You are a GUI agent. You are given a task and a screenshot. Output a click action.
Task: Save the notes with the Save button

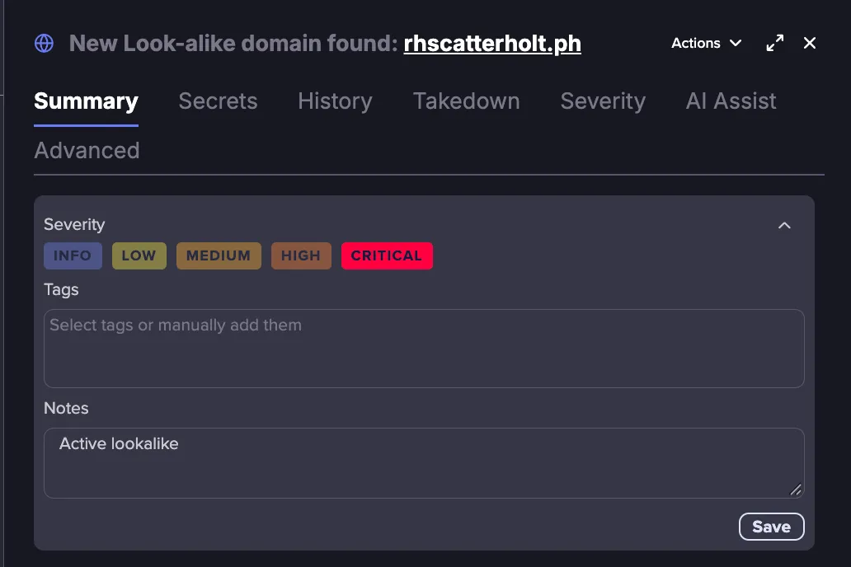pyautogui.click(x=771, y=527)
